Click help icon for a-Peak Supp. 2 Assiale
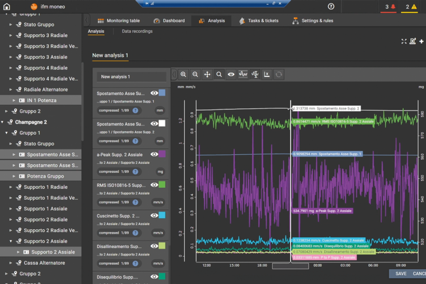Viewport: 426px width, 284px height. tap(135, 172)
